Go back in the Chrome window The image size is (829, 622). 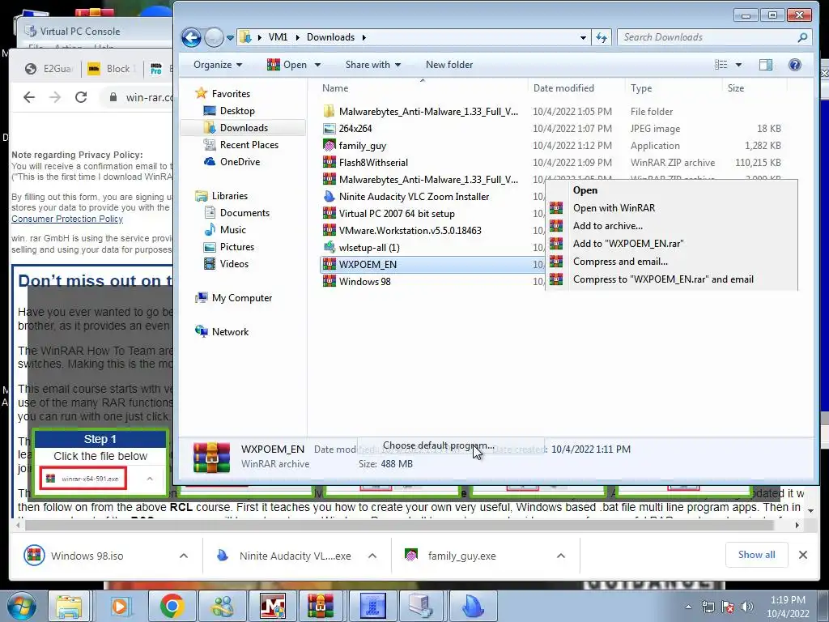click(x=29, y=97)
